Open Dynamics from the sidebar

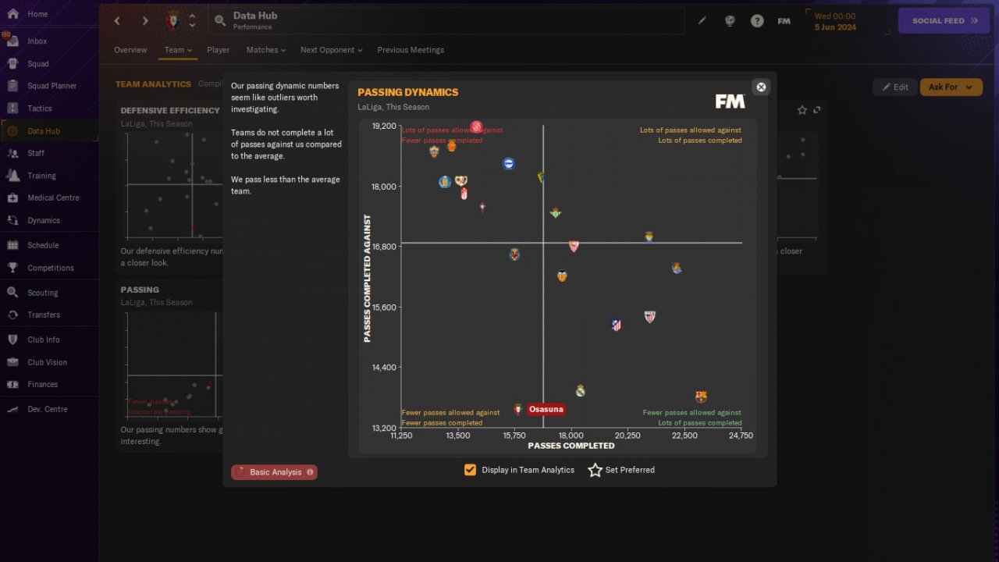click(x=44, y=220)
